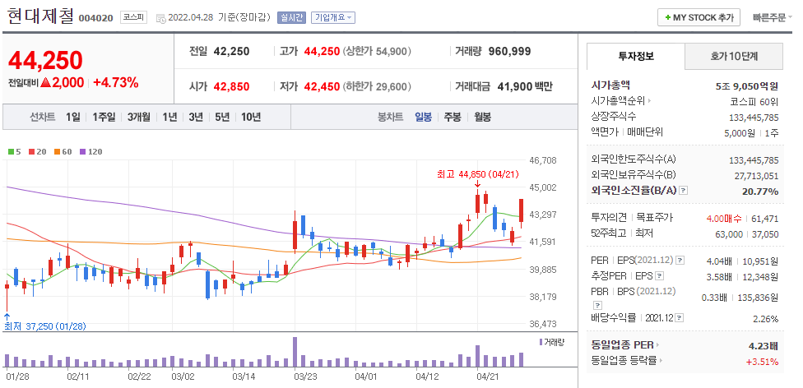The height and width of the screenshot is (388, 803).
Task: Click the 저가 value 42,450
Action: 322,86
